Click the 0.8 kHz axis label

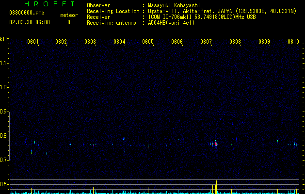[x=4, y=136]
